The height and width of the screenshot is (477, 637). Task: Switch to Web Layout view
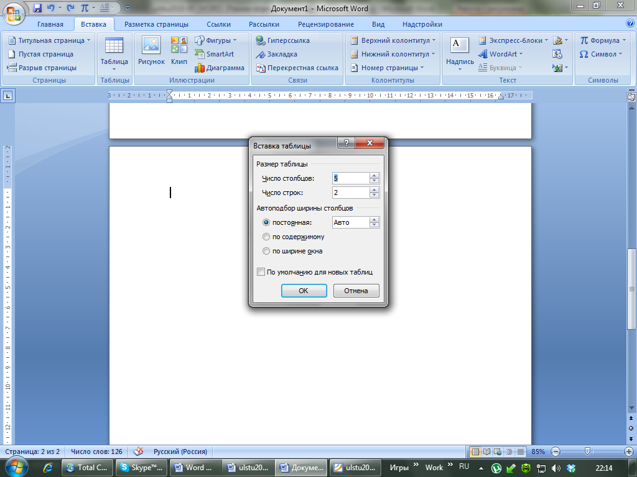(497, 452)
